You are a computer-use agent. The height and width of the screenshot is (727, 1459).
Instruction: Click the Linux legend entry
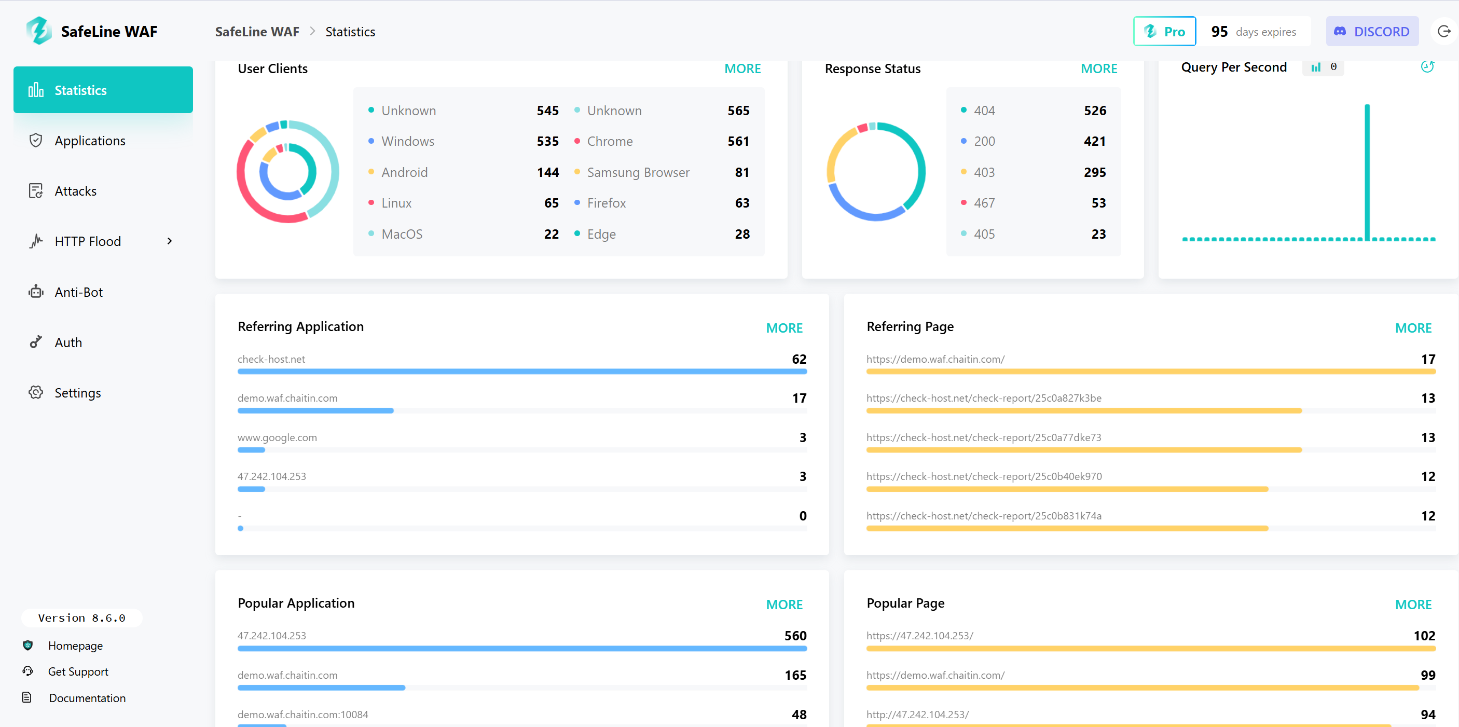(463, 202)
